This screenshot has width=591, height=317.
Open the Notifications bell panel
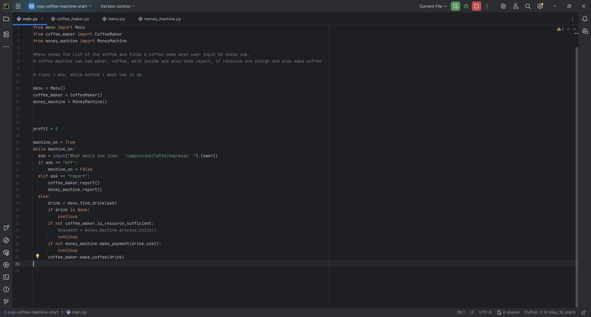[x=585, y=19]
